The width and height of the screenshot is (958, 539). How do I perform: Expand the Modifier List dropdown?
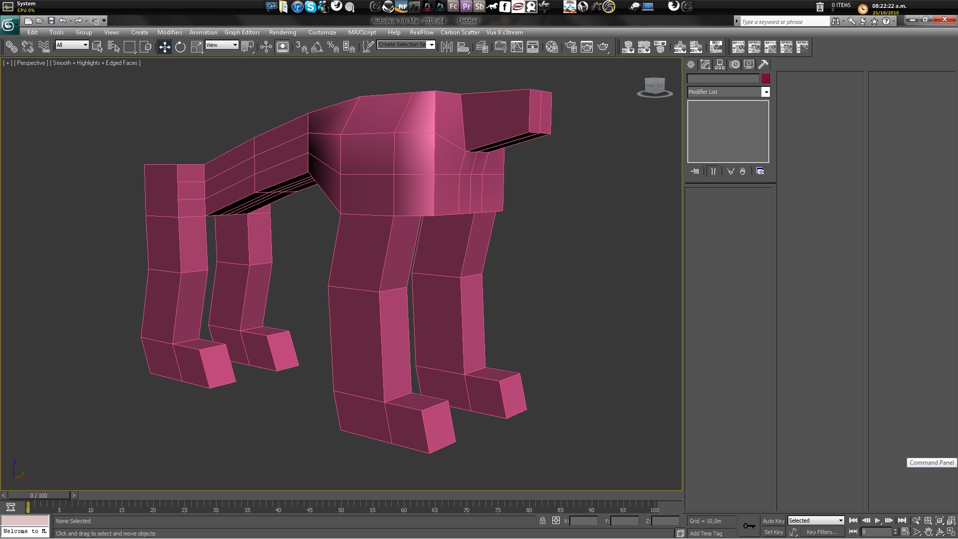point(765,92)
